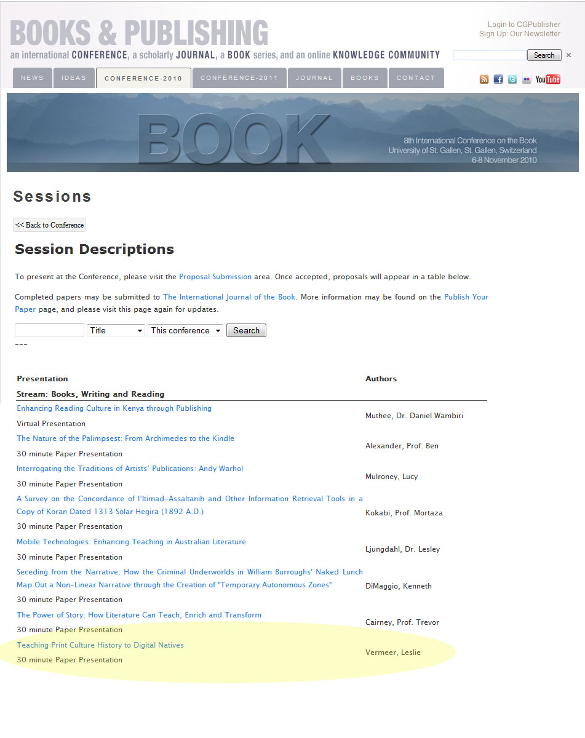
Task: Open the Proposal Submission link
Action: 215,277
